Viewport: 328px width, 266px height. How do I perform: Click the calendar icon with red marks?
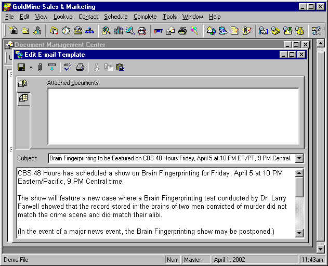(x=142, y=31)
